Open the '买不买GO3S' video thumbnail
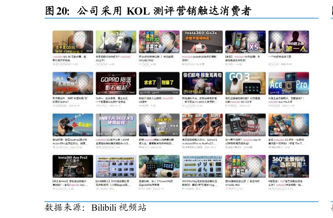 point(73,42)
